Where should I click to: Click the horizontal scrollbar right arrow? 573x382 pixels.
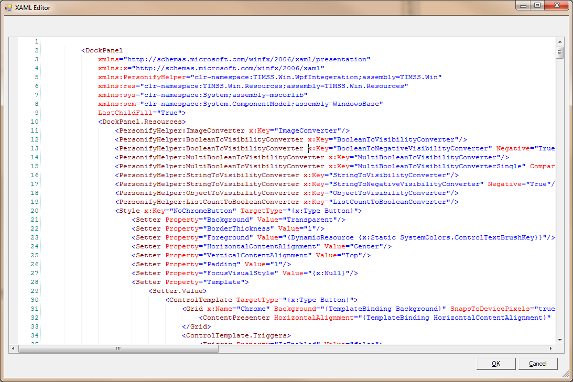coord(551,348)
